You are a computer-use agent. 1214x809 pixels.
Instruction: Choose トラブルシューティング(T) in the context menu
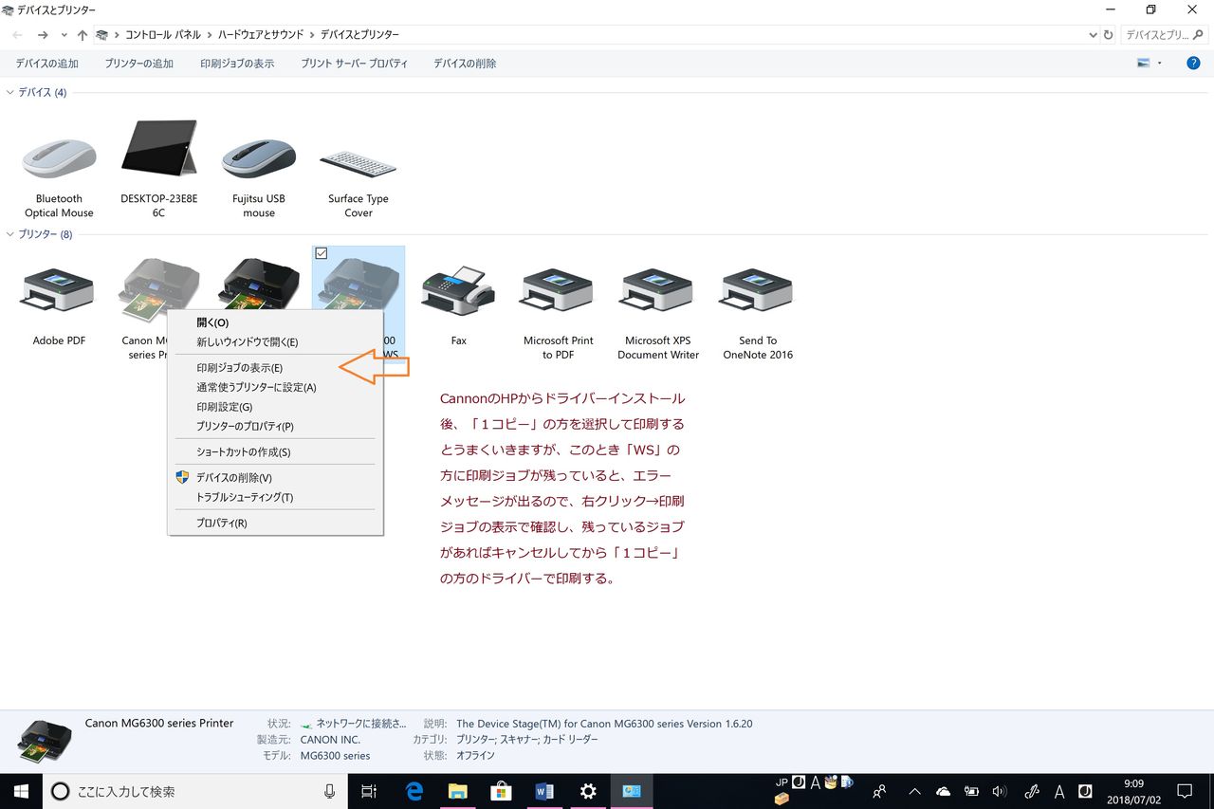point(275,497)
